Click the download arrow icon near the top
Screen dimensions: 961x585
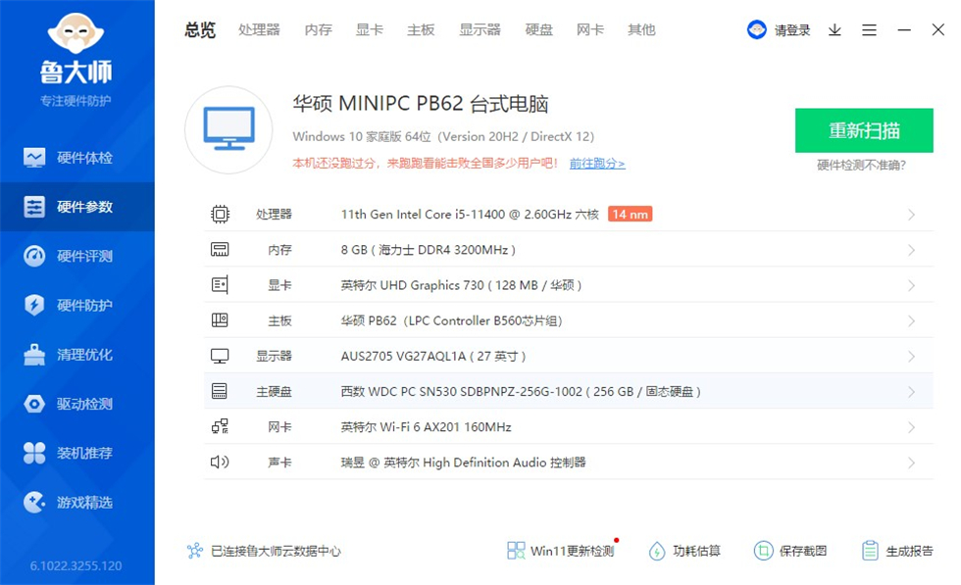[835, 29]
